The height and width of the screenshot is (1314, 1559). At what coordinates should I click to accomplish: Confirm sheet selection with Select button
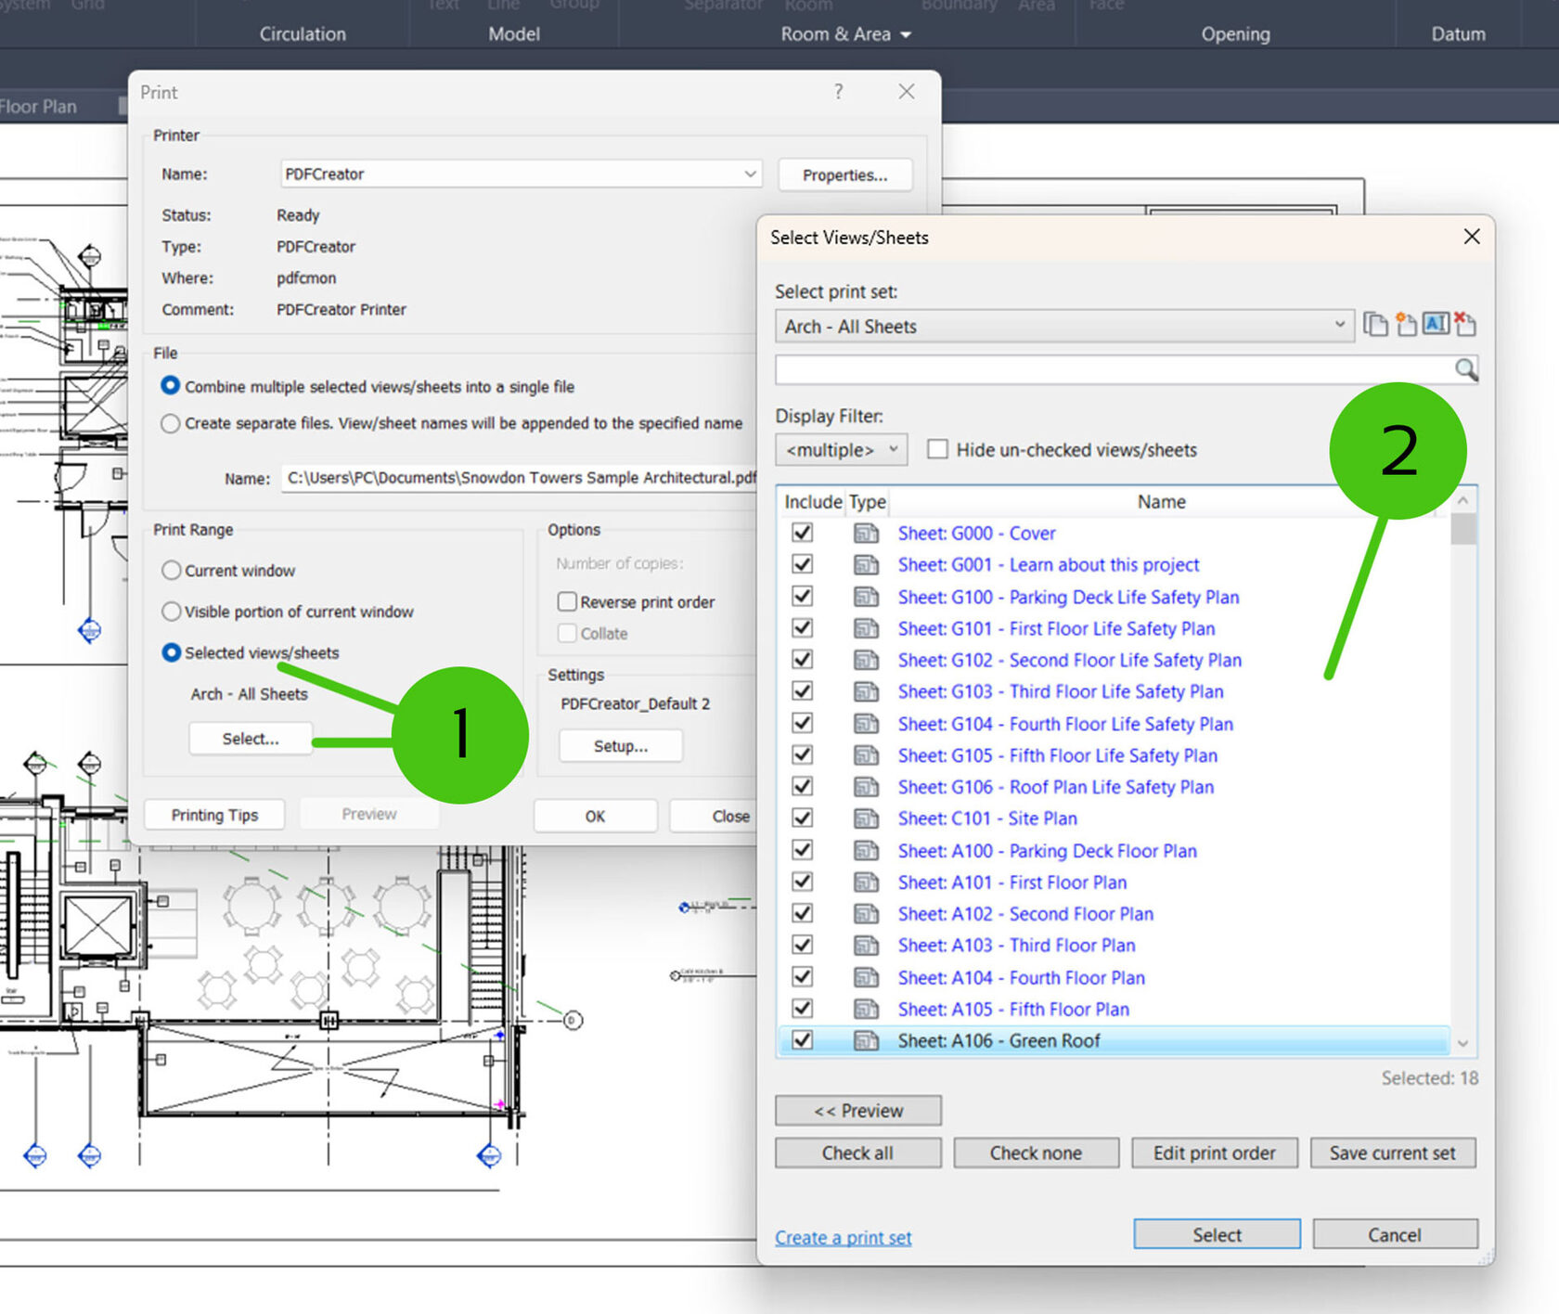coord(1217,1234)
